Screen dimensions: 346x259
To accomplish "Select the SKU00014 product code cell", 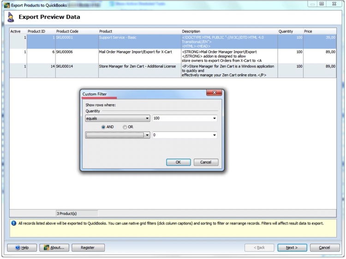I will pyautogui.click(x=77, y=71).
